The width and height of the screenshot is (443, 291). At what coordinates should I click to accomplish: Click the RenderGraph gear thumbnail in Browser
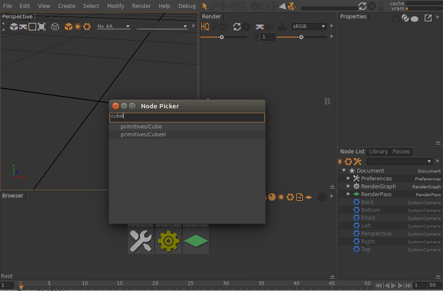click(x=168, y=241)
